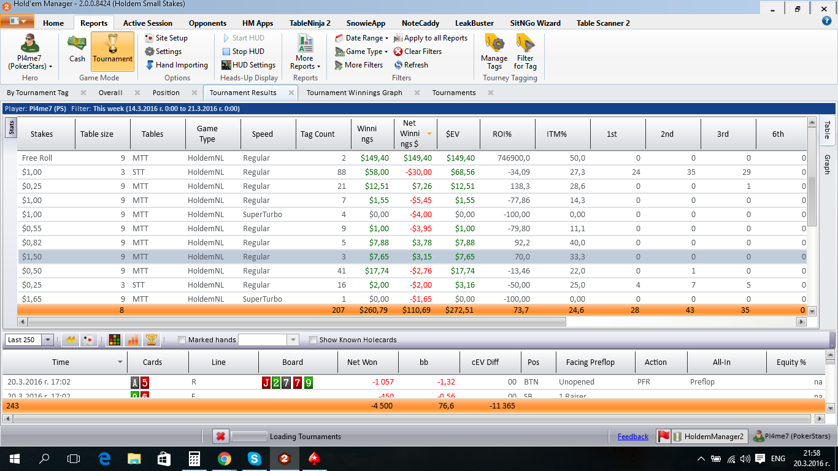This screenshot has height=471, width=838.
Task: Open the Tournament Winnings Graph report tab
Action: click(355, 93)
